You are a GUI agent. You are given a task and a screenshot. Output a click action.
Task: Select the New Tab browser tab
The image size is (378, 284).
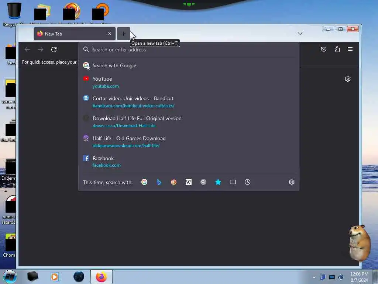(75, 34)
